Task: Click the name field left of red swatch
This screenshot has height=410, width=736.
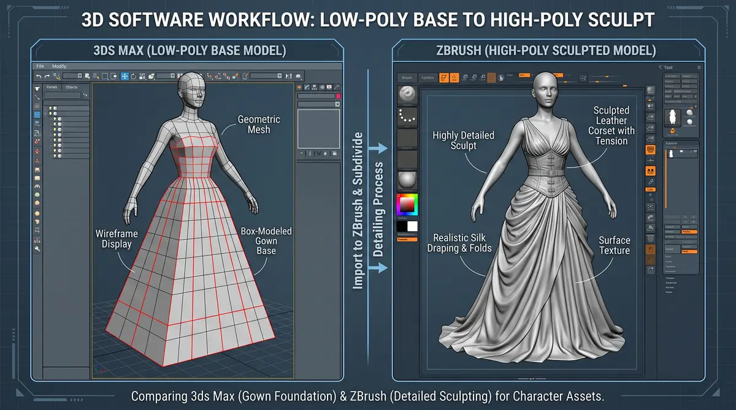Action: [x=316, y=96]
